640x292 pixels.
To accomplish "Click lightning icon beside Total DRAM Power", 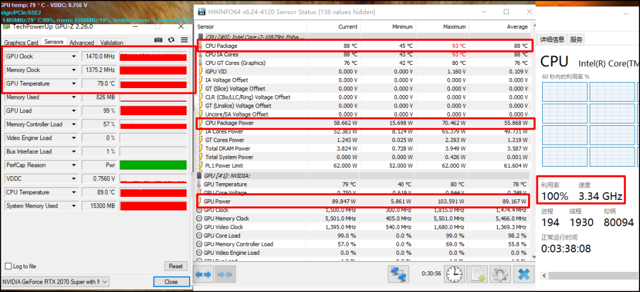I will (x=200, y=148).
